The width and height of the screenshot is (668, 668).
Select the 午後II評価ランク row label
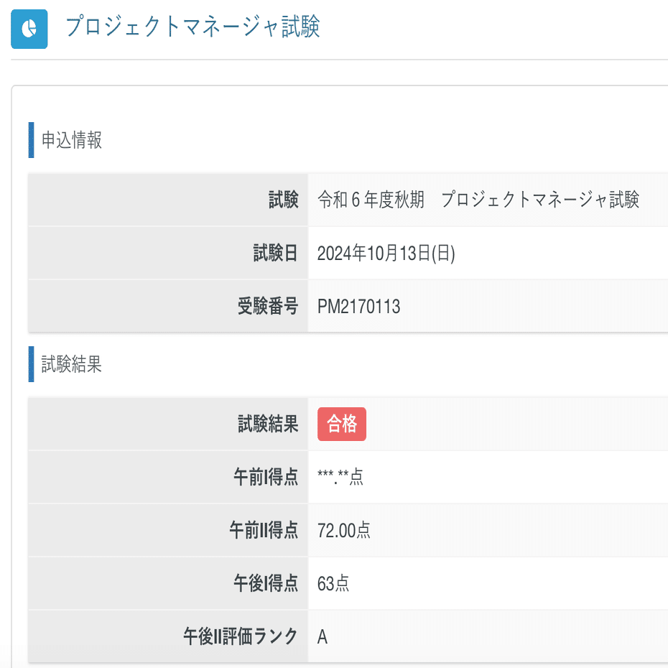(241, 636)
